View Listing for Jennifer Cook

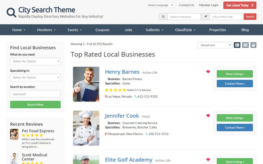pyautogui.click(x=235, y=118)
